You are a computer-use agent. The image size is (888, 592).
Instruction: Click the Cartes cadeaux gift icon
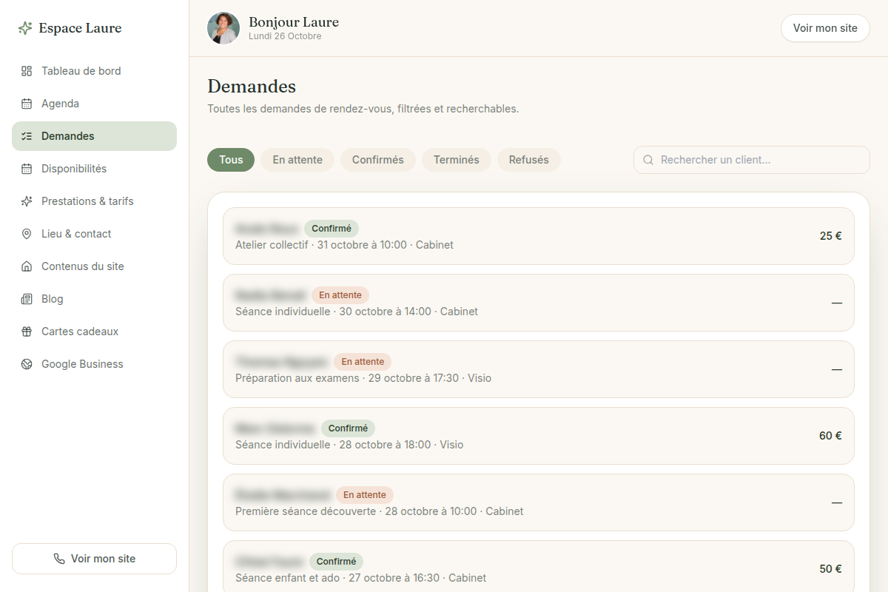tap(27, 332)
